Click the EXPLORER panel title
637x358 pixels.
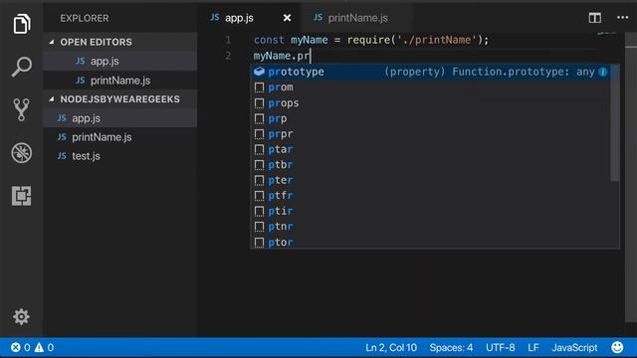[x=85, y=18]
